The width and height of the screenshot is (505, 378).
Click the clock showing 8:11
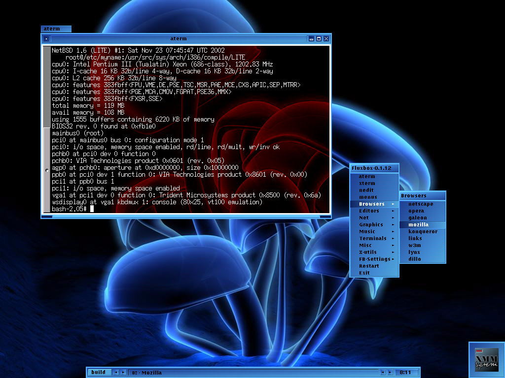(405, 373)
